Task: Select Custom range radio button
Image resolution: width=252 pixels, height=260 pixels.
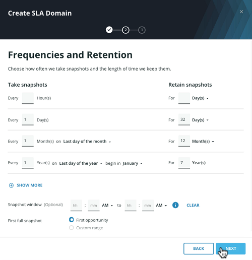Action: [72, 228]
